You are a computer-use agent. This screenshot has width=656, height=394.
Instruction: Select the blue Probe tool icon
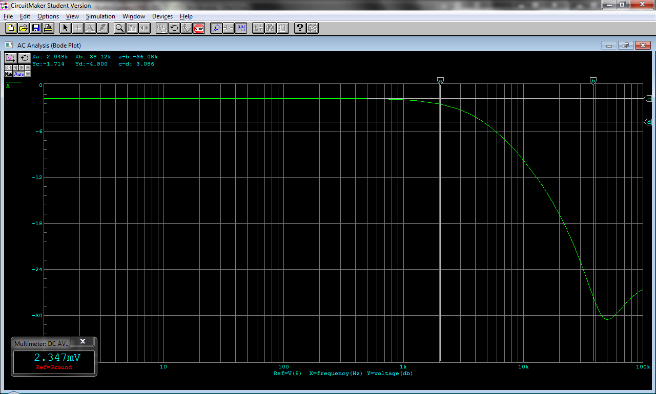[216, 28]
